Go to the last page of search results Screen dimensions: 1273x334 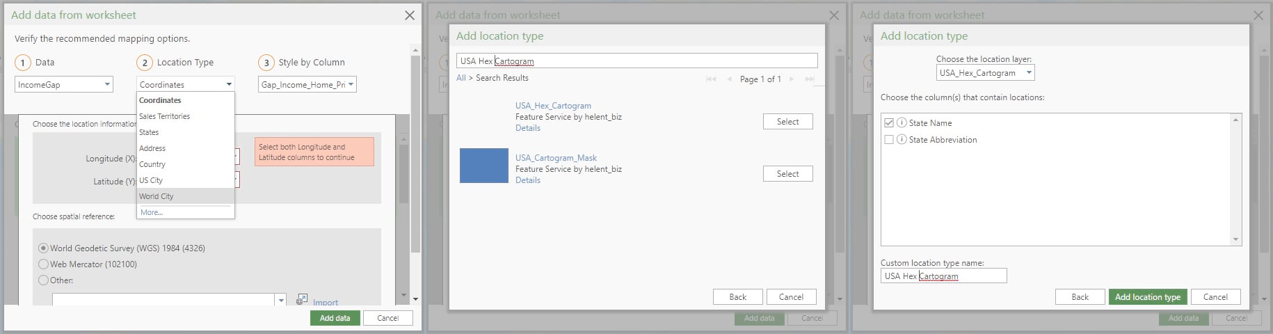coord(809,79)
